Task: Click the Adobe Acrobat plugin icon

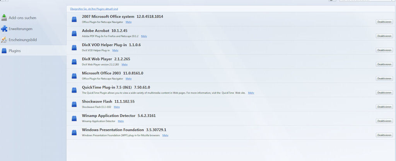Action: pos(74,33)
